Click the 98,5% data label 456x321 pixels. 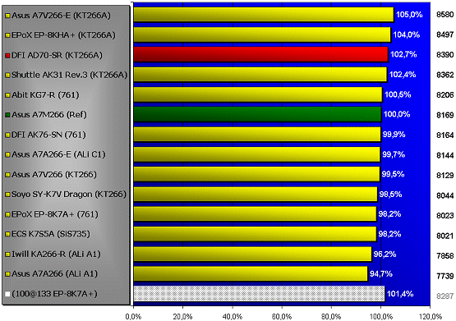390,194
